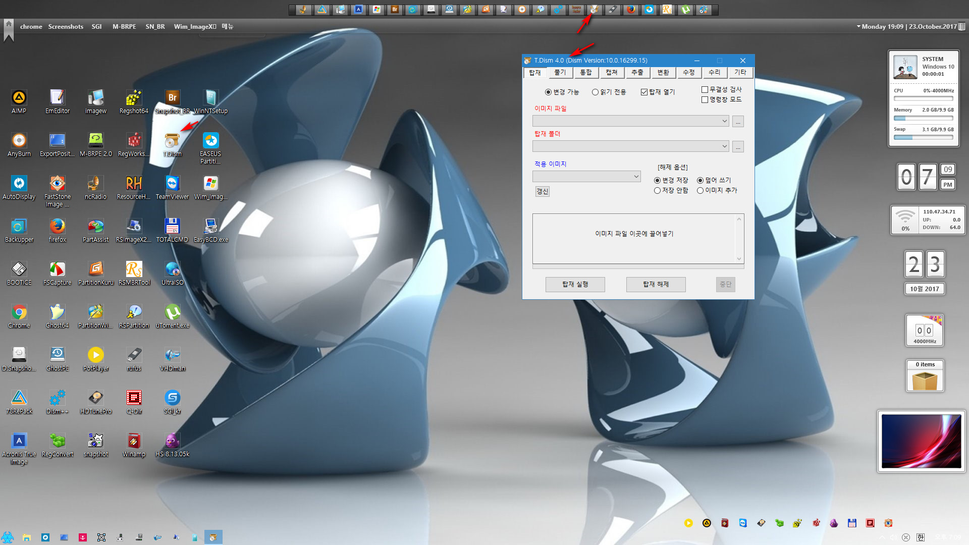Open the Winamp desktop icon
Screen dimensions: 969x545
click(134, 445)
